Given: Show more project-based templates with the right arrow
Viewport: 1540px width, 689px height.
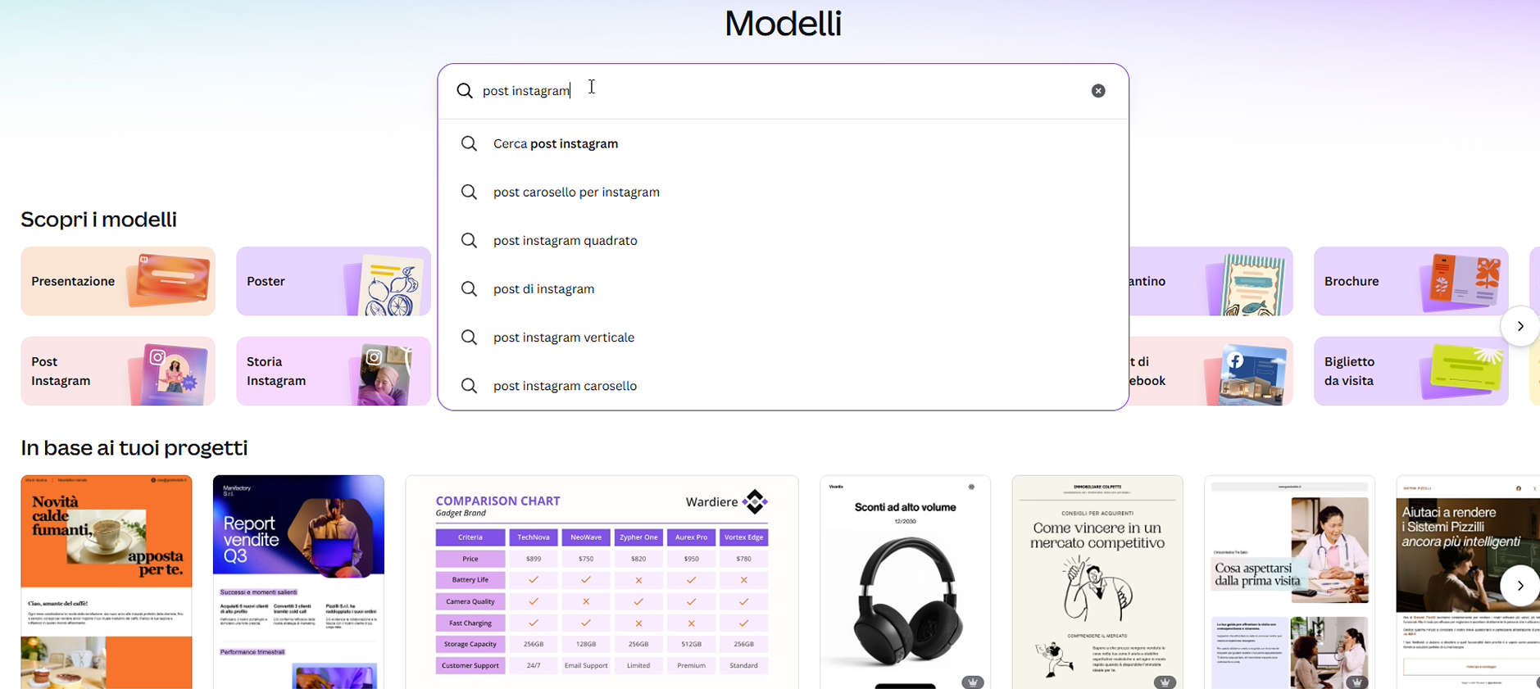Looking at the screenshot, I should [1520, 585].
